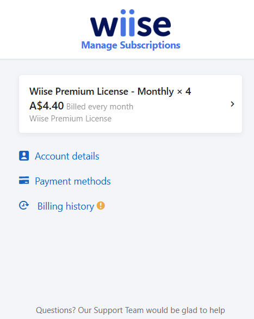254x319 pixels.
Task: Click the orange warning badge beside Billing history
Action: 101,205
